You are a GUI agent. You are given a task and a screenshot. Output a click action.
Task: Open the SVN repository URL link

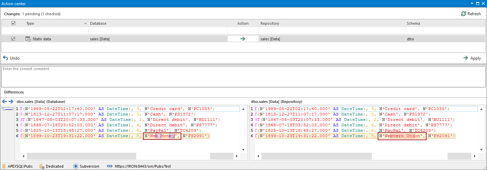143,166
